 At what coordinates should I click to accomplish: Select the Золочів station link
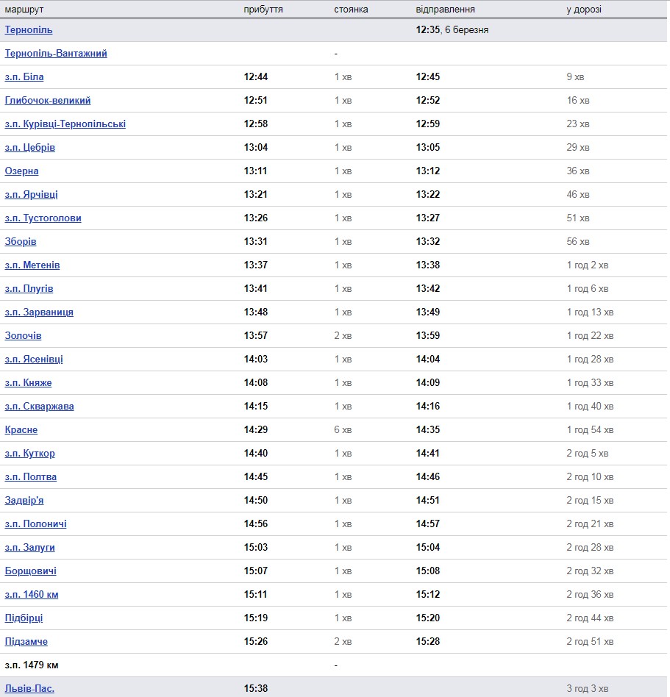23,335
